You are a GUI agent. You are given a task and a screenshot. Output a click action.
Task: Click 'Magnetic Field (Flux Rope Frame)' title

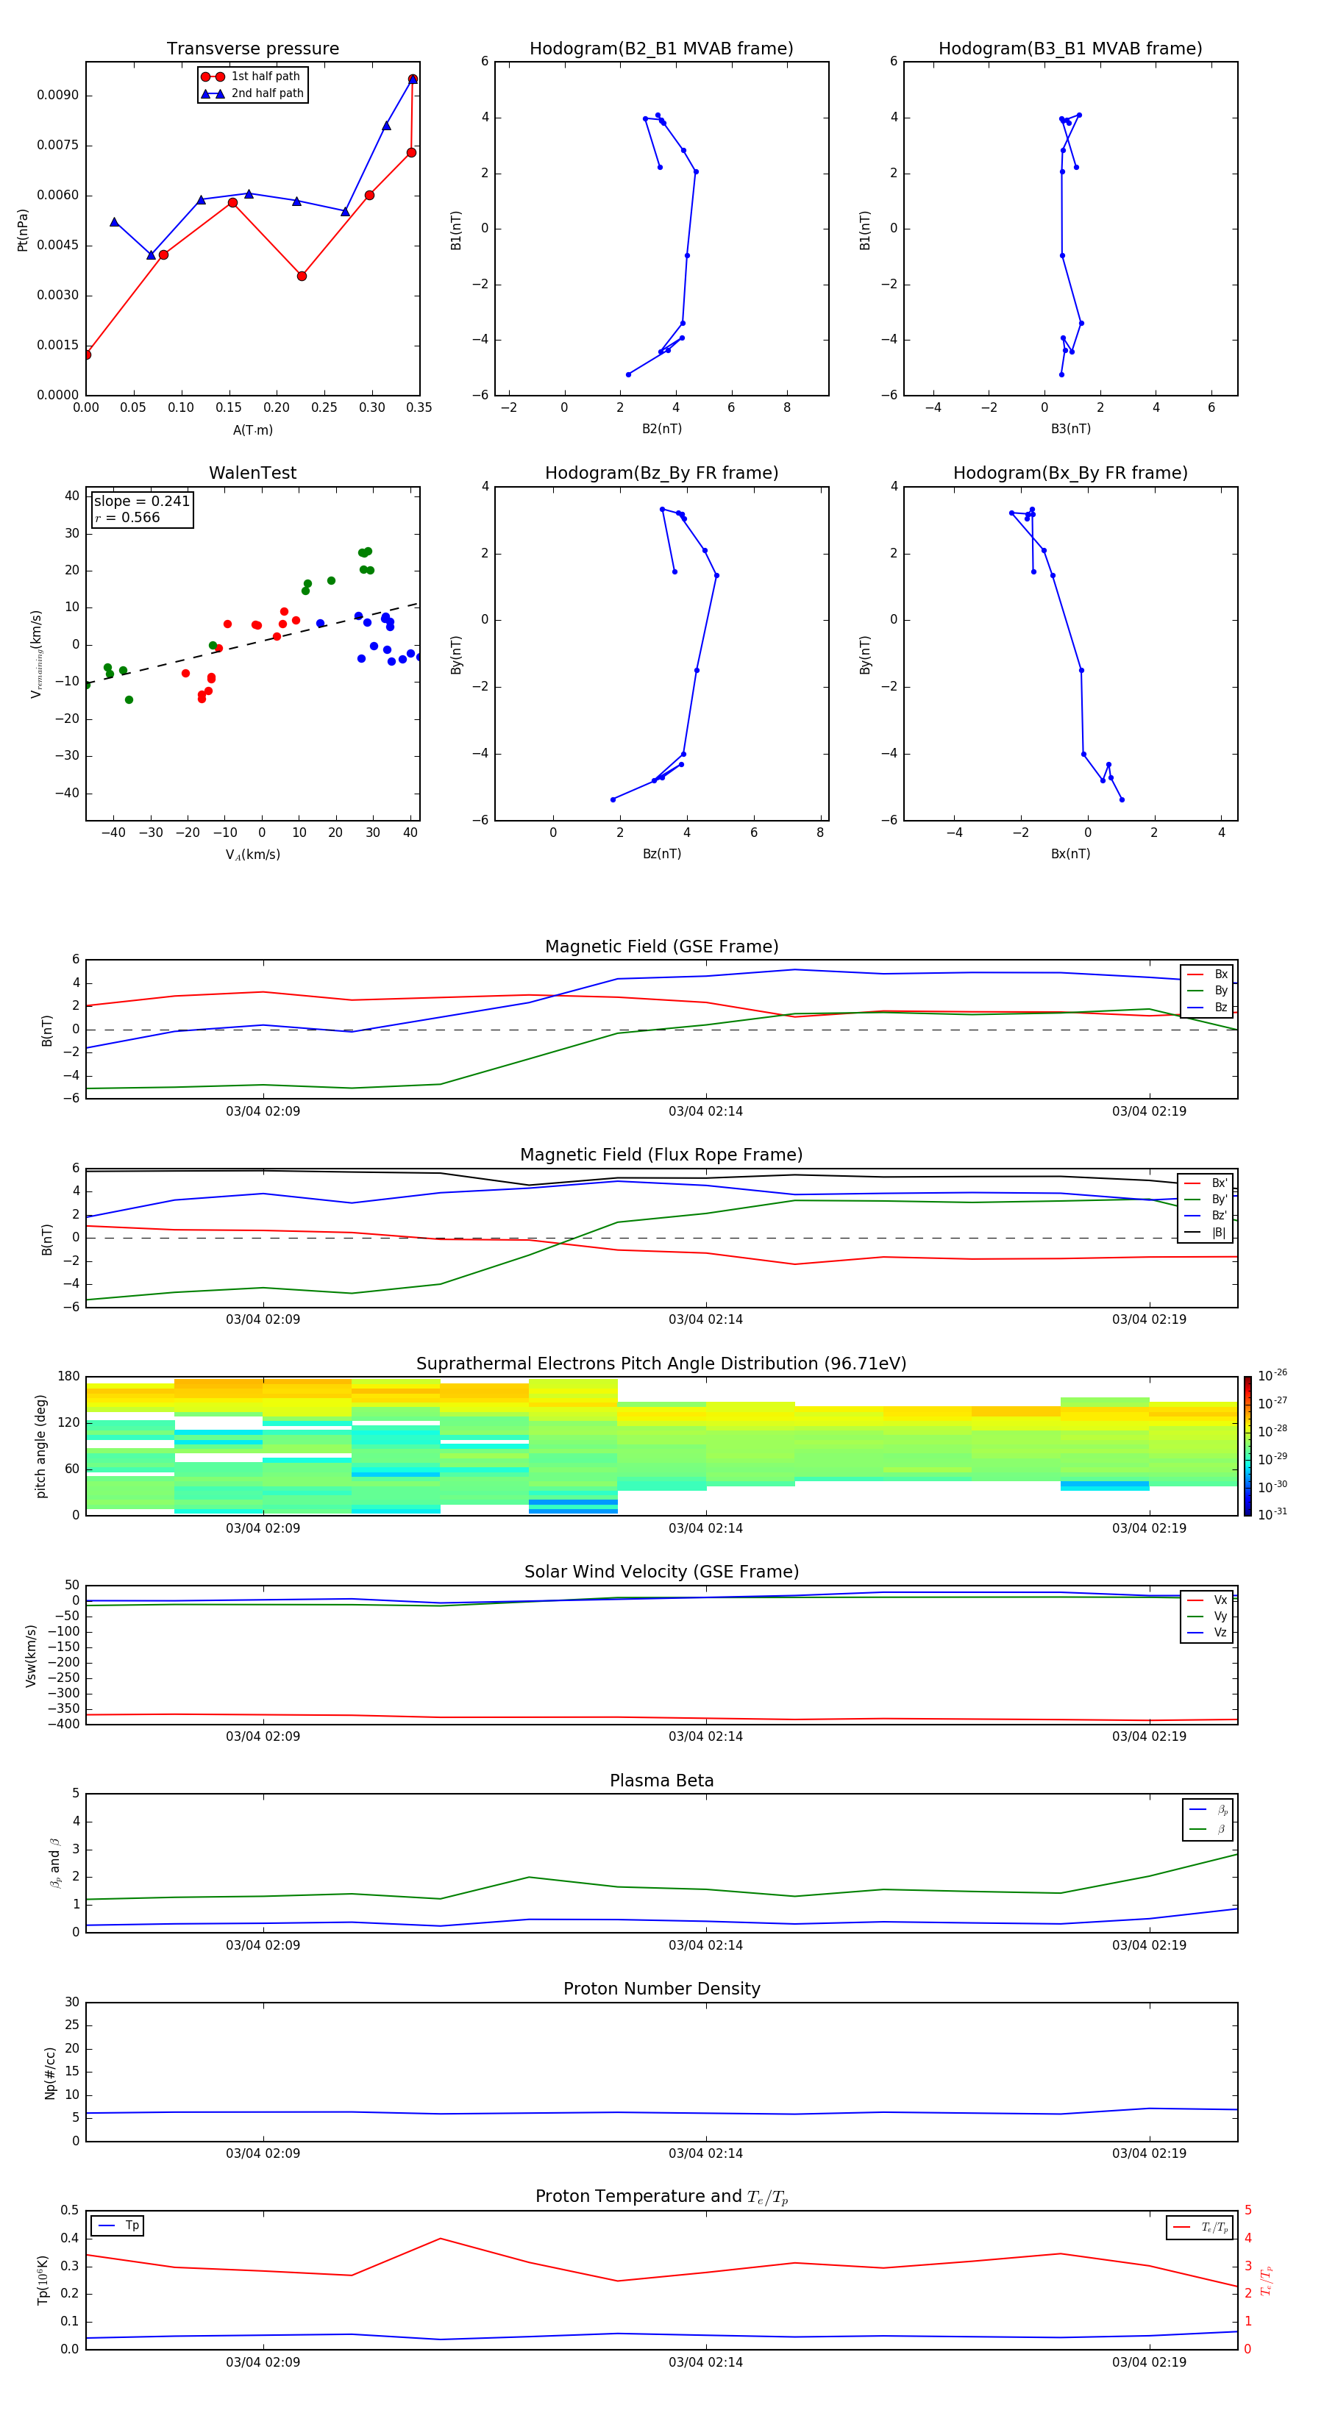[x=661, y=1155]
